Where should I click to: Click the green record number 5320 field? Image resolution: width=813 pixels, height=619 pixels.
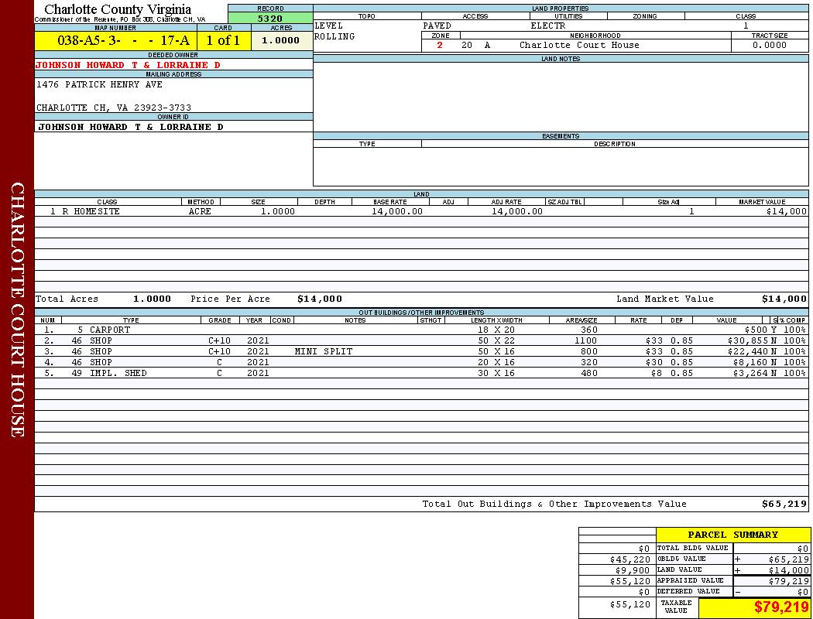click(270, 18)
